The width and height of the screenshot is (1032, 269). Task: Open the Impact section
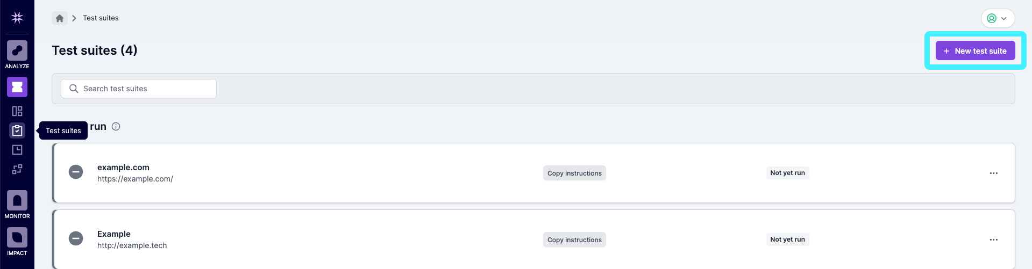coord(17,241)
